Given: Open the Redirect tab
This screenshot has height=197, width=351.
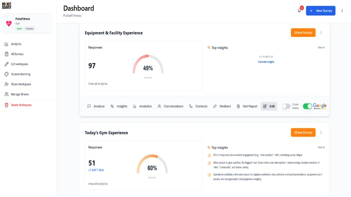Looking at the screenshot, I should tap(222, 106).
